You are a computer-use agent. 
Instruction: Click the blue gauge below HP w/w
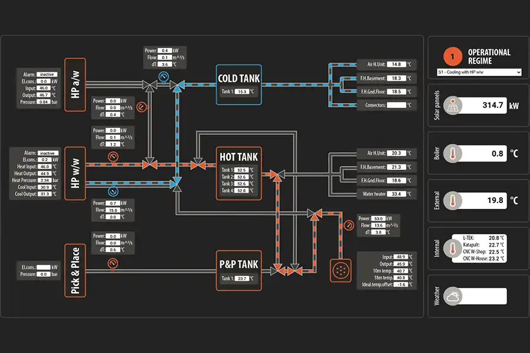(x=112, y=191)
